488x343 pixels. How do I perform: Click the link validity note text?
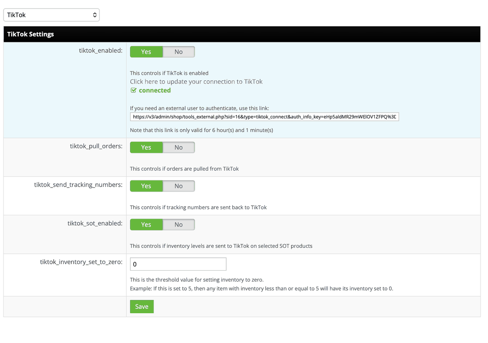pos(201,130)
